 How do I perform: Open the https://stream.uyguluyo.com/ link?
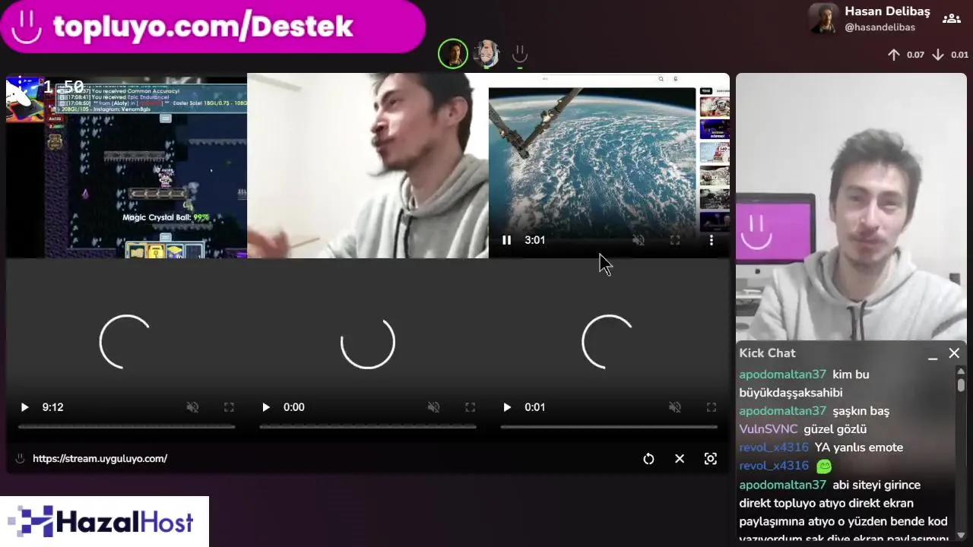coord(100,459)
